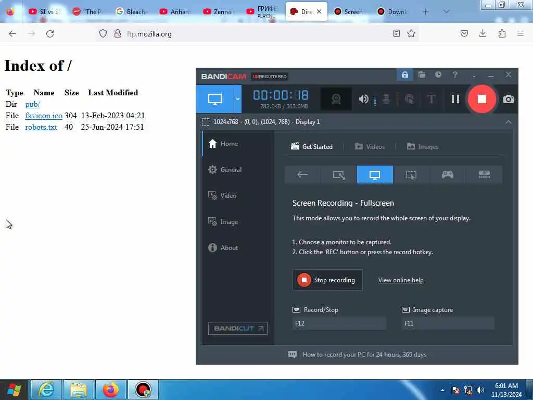The height and width of the screenshot is (400, 533).
Task: Open the View online help link
Action: point(401,280)
